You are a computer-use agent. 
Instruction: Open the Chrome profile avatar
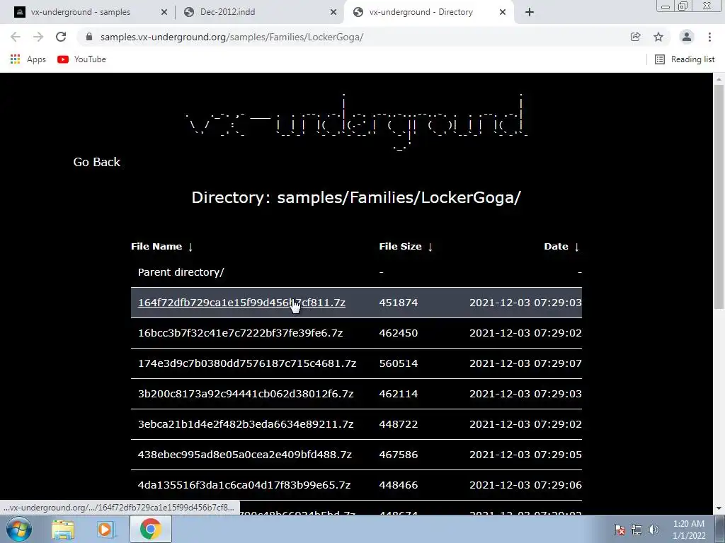687,37
